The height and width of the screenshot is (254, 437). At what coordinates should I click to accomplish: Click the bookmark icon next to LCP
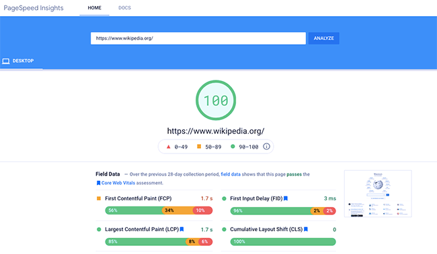[182, 229]
